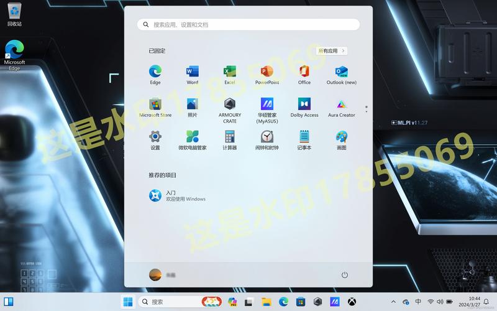The width and height of the screenshot is (497, 311).
Task: Launch 微软电脑管家 app
Action: tap(193, 141)
